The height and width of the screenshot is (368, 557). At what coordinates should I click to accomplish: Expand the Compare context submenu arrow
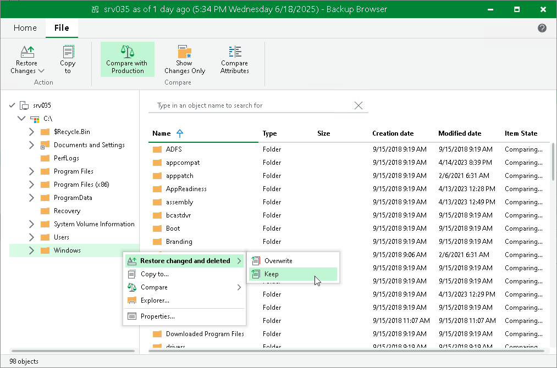click(239, 287)
